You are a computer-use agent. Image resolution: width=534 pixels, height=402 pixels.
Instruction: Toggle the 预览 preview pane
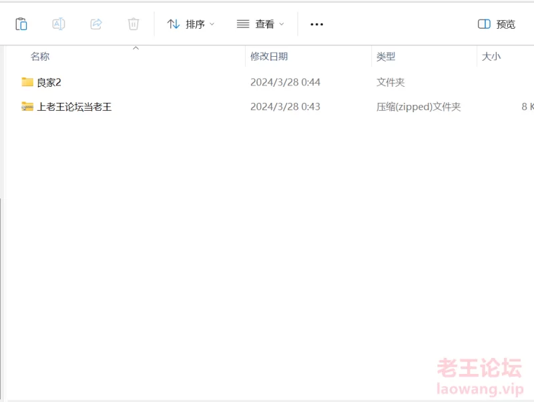point(497,24)
